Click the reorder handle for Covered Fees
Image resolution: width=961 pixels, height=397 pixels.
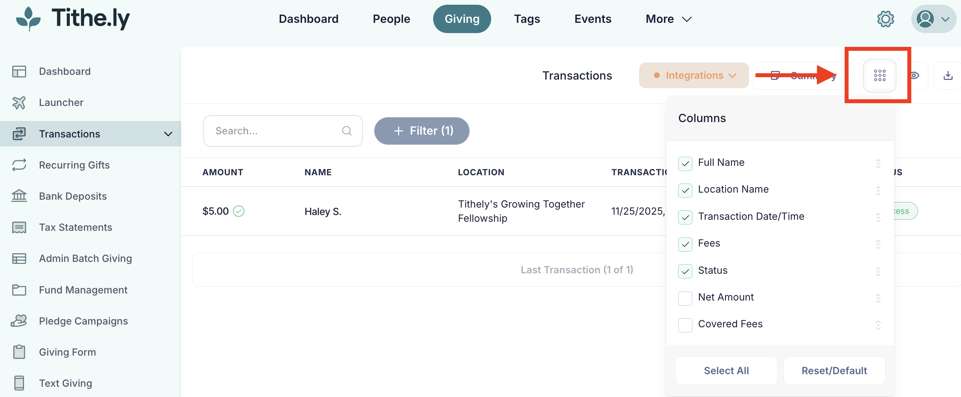coord(878,325)
